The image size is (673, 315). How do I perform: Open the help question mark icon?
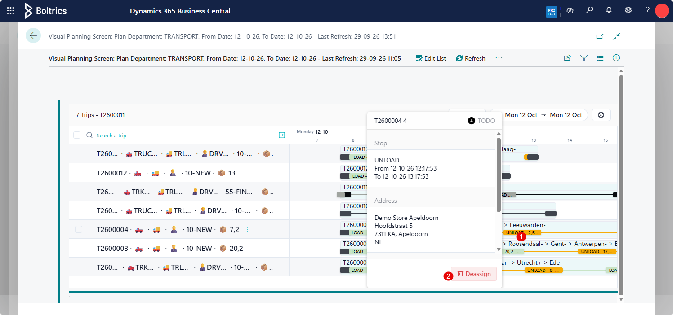(x=647, y=10)
